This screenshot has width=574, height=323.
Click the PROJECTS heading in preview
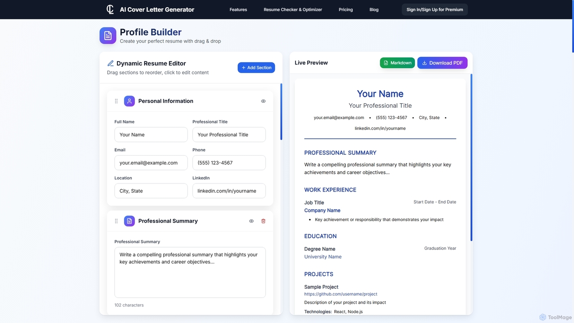(x=319, y=274)
